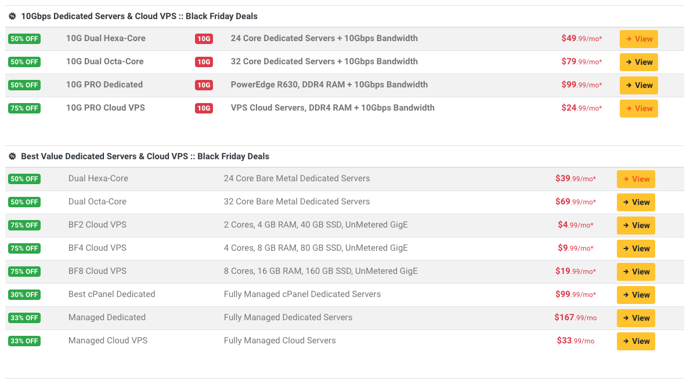690x381 pixels.
Task: Open View for 10G PRO Cloud VPS
Action: click(639, 108)
